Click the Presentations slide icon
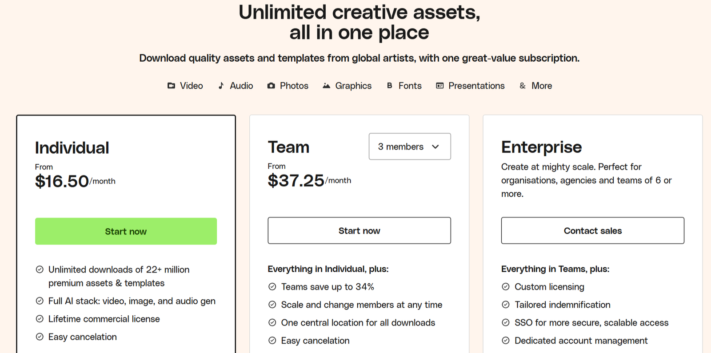711x353 pixels. click(440, 86)
